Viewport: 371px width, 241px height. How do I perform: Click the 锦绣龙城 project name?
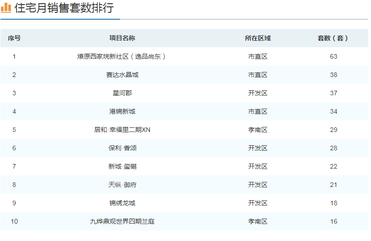tap(122, 203)
